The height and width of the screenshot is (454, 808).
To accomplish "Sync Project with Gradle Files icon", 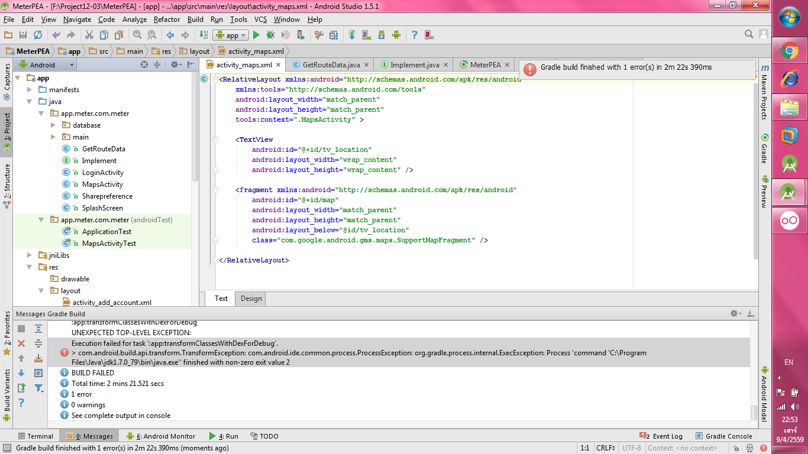I will [x=352, y=35].
